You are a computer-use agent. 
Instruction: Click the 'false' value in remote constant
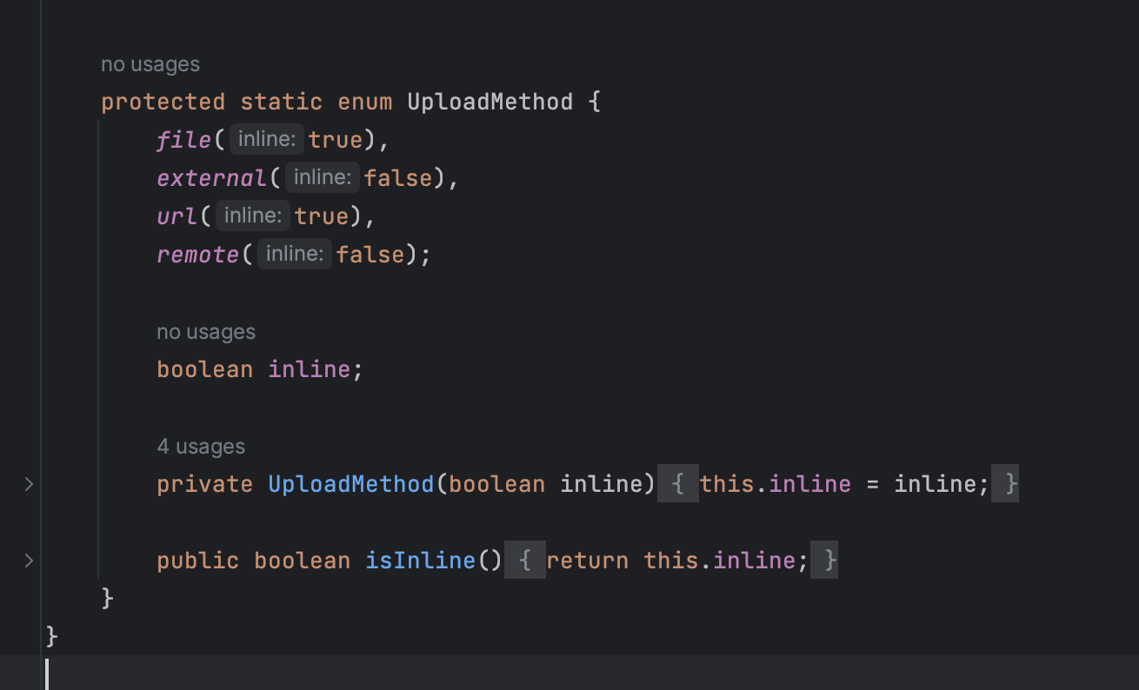(370, 255)
